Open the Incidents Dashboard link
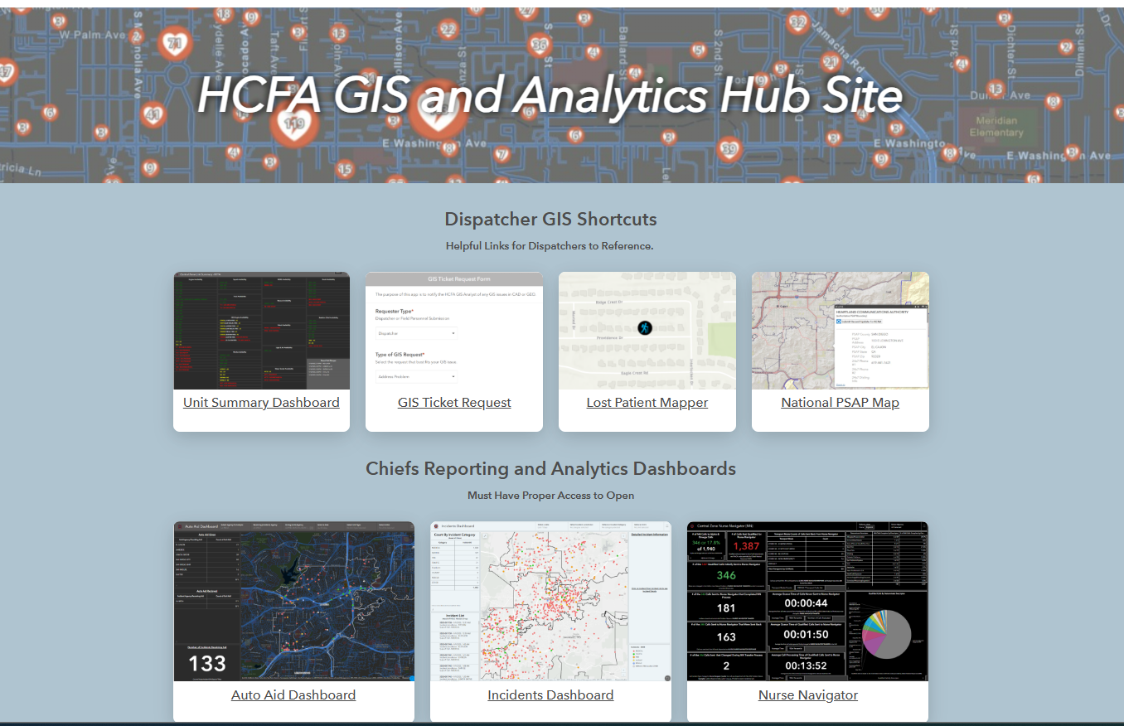The width and height of the screenshot is (1124, 726). click(x=550, y=695)
